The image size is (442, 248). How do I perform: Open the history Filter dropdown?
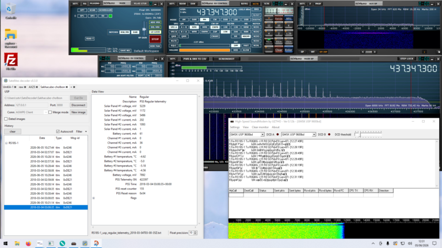[x=81, y=131]
